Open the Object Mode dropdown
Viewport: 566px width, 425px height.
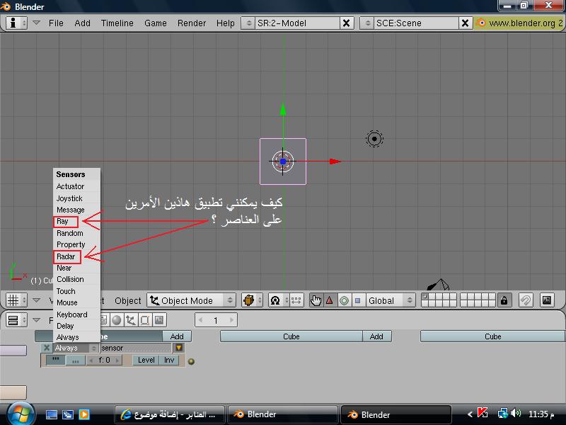191,300
